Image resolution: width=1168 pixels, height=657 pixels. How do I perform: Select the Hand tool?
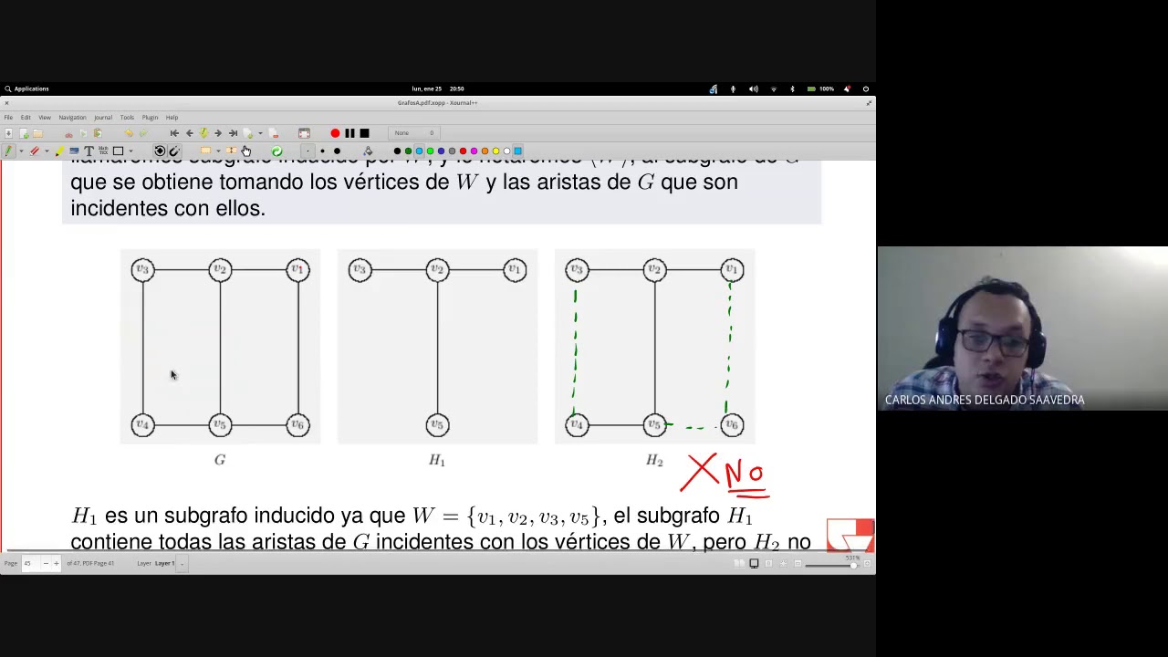tap(245, 151)
